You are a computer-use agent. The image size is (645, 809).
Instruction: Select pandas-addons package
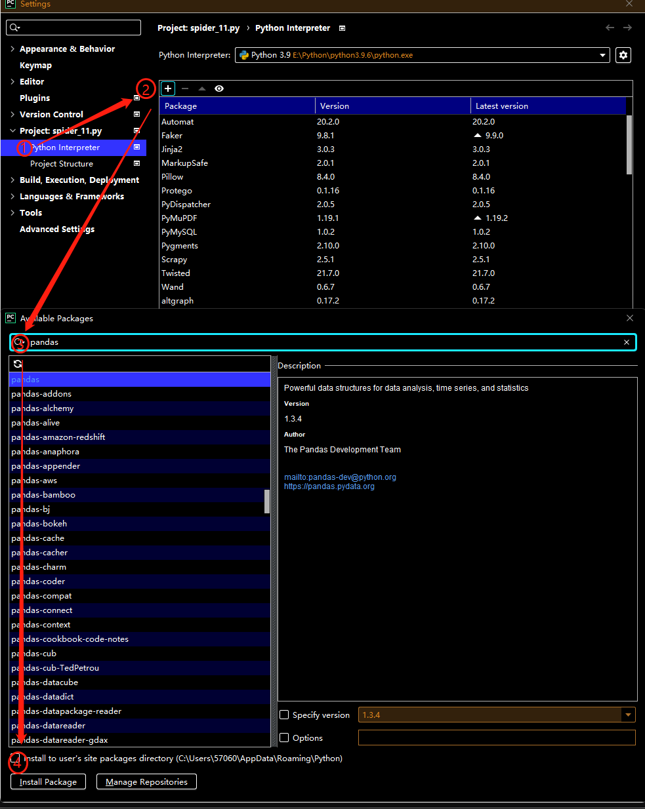[140, 394]
